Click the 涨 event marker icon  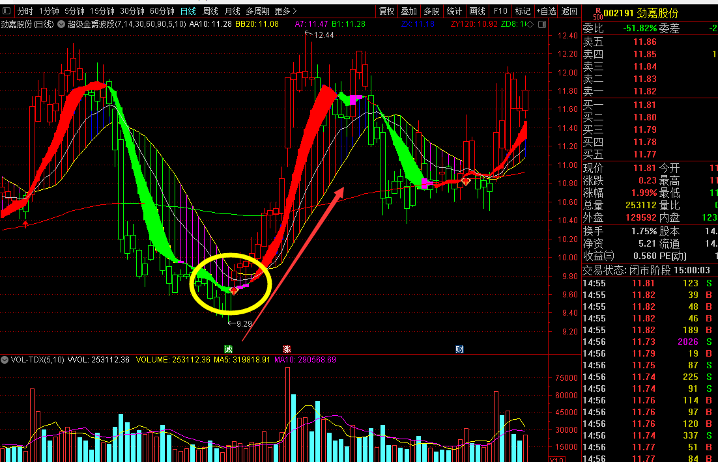287,349
